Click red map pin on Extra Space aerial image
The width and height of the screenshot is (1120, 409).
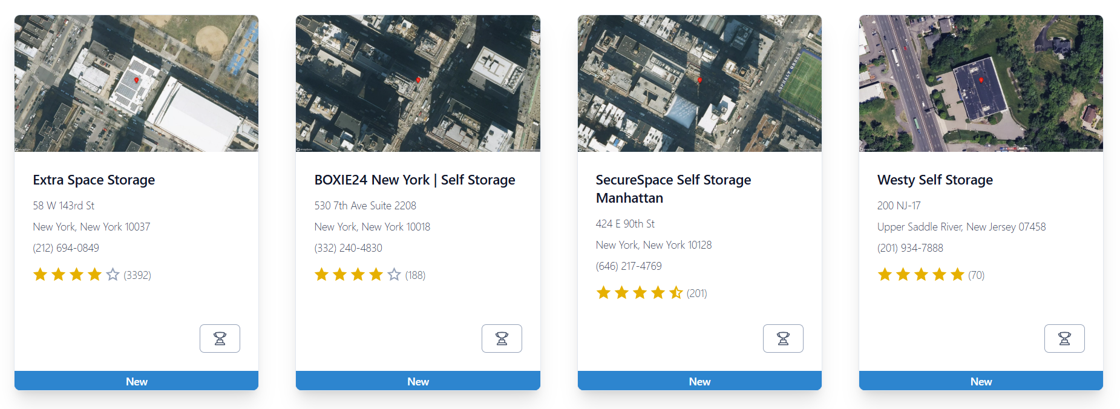[137, 80]
